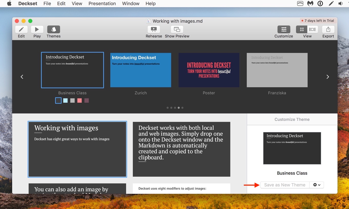Viewport: 349px width, 209px height.
Task: Click the pencil icon in the system menu bar
Action: point(331,3)
